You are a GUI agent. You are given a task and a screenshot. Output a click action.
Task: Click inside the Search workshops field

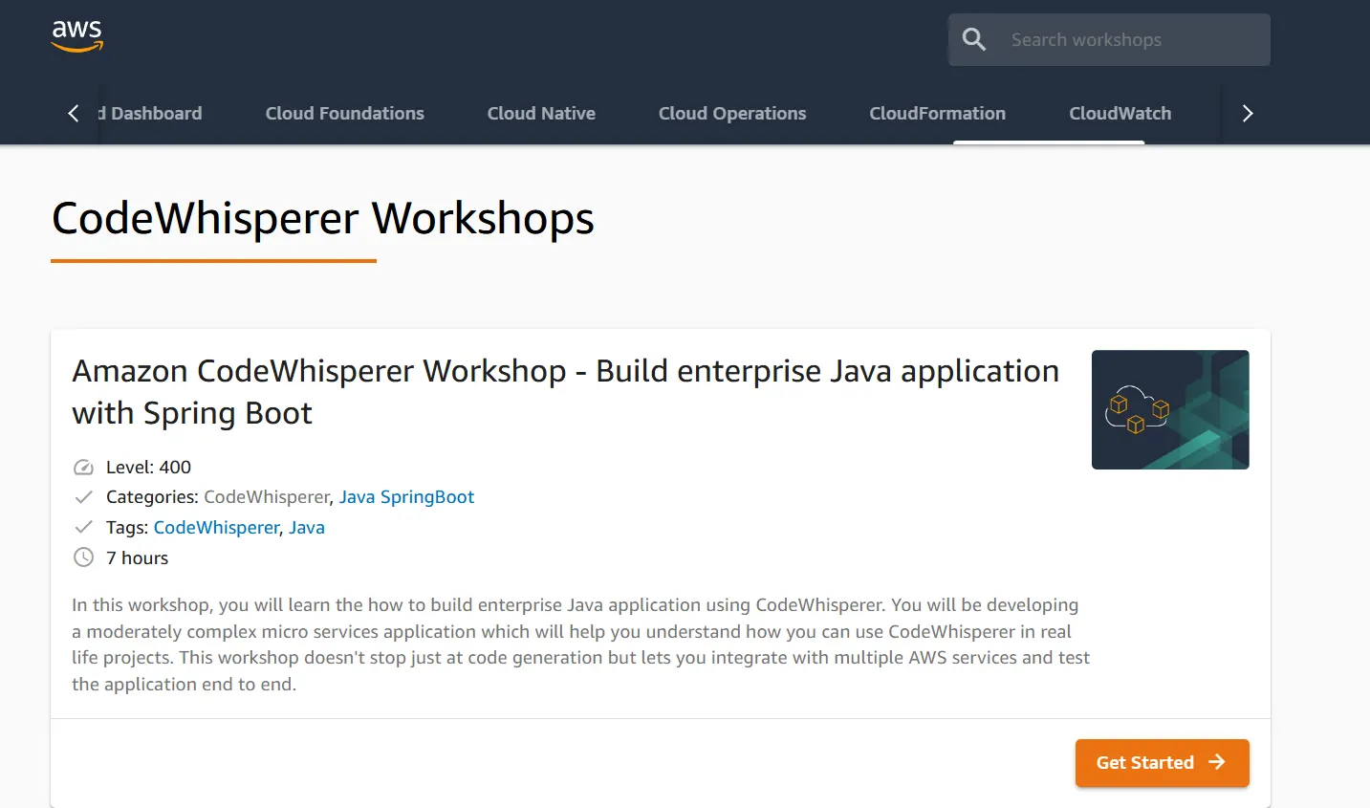tap(1099, 39)
